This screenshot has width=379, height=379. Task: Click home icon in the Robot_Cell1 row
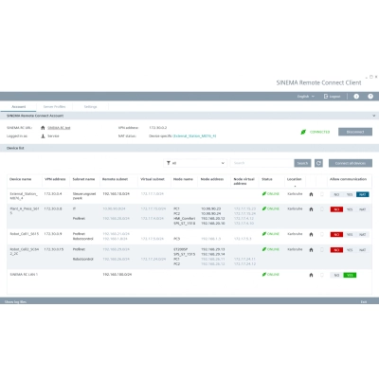(x=311, y=234)
